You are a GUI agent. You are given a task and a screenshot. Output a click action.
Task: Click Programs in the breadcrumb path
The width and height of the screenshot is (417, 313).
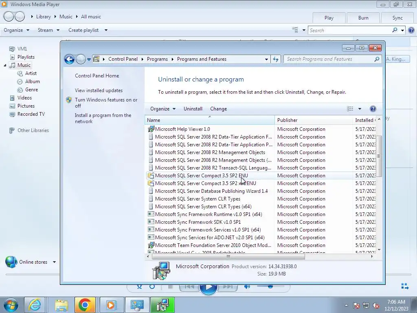pyautogui.click(x=157, y=59)
